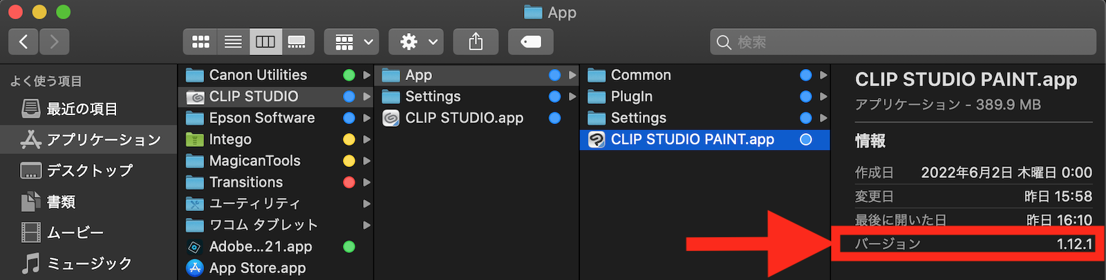Select column view mode toggle
1106x280 pixels.
click(x=265, y=42)
